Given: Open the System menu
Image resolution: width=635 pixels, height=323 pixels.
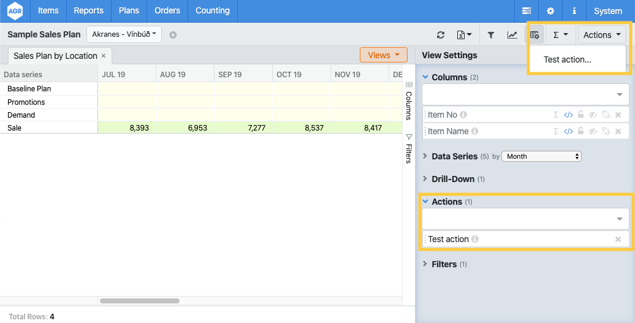Looking at the screenshot, I should 608,11.
